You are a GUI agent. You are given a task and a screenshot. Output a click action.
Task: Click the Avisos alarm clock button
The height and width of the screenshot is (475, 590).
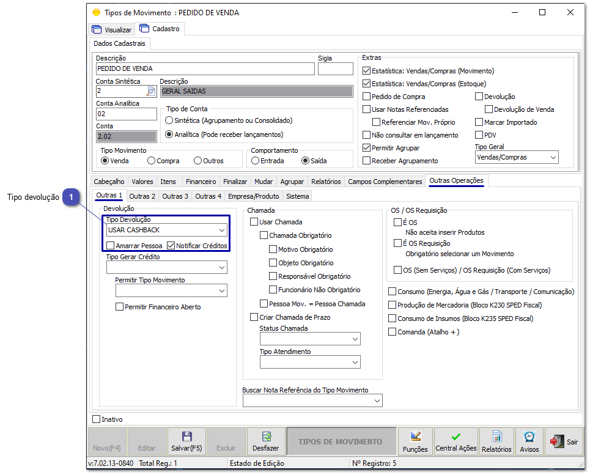(x=529, y=441)
